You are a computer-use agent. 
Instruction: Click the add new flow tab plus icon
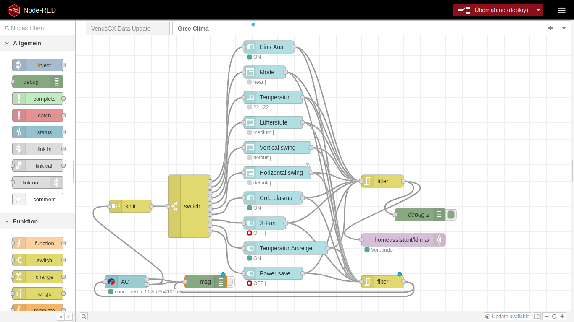coord(550,28)
